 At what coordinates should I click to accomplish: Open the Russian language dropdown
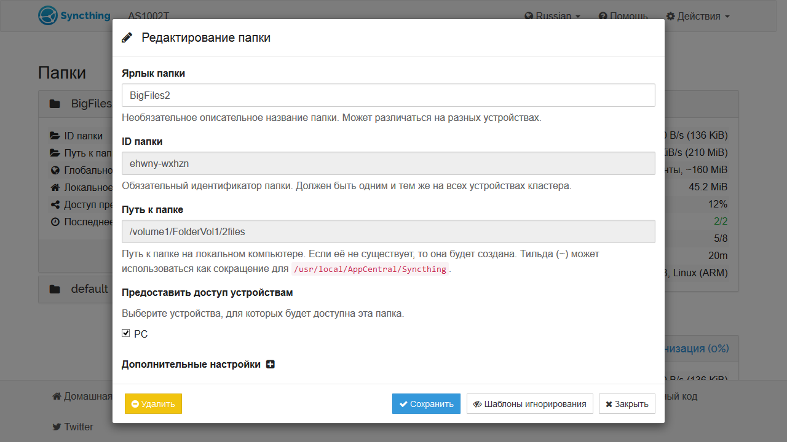pyautogui.click(x=552, y=16)
